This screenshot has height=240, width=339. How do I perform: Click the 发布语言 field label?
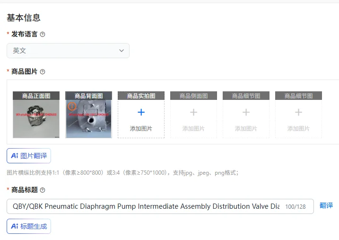pos(24,34)
